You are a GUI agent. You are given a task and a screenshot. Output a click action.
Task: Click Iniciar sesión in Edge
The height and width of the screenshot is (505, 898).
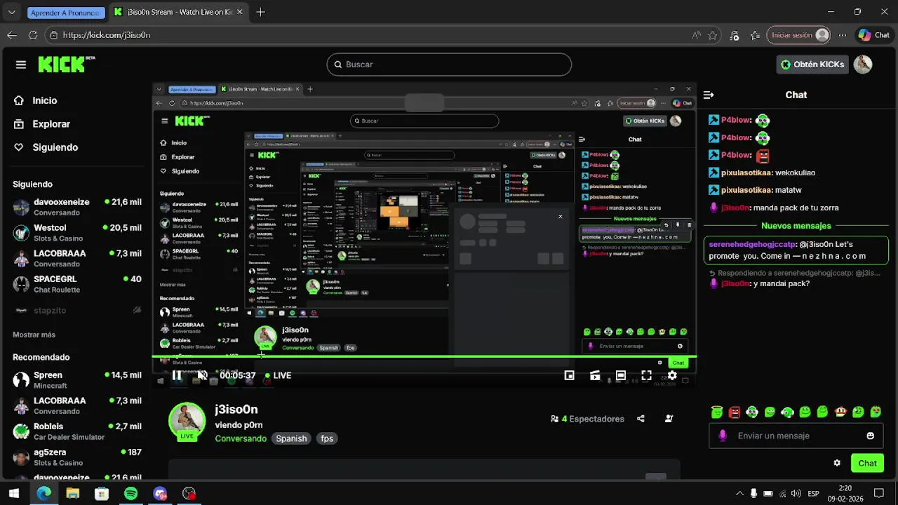pos(799,35)
